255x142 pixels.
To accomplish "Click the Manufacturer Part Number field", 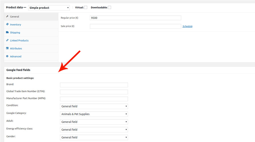I will click(x=94, y=99).
